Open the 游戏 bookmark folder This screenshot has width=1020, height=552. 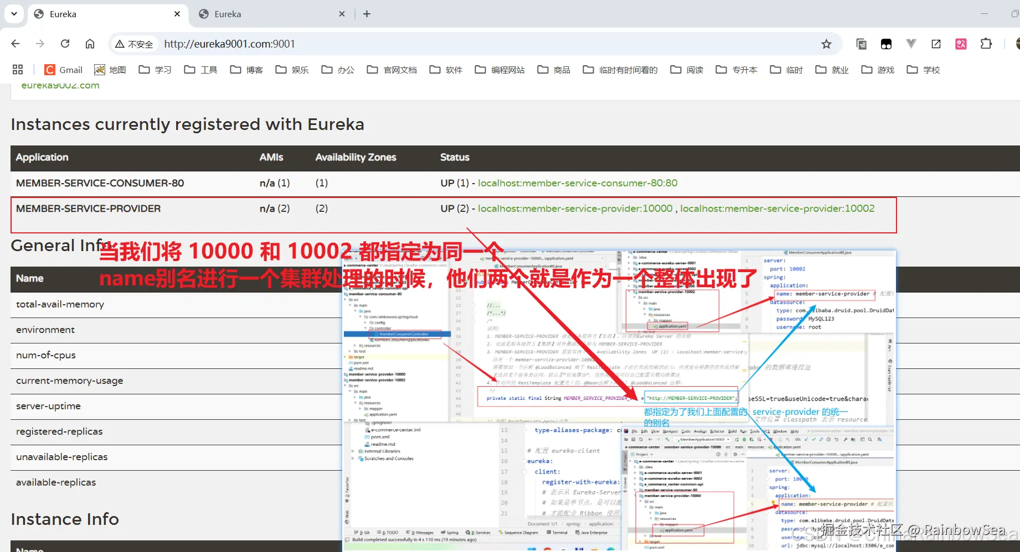point(878,70)
